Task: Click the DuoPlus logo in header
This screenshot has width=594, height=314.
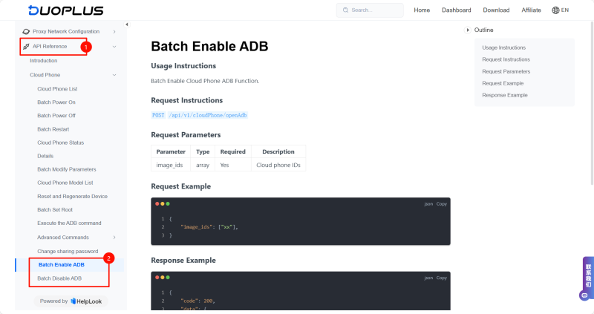Action: click(65, 10)
